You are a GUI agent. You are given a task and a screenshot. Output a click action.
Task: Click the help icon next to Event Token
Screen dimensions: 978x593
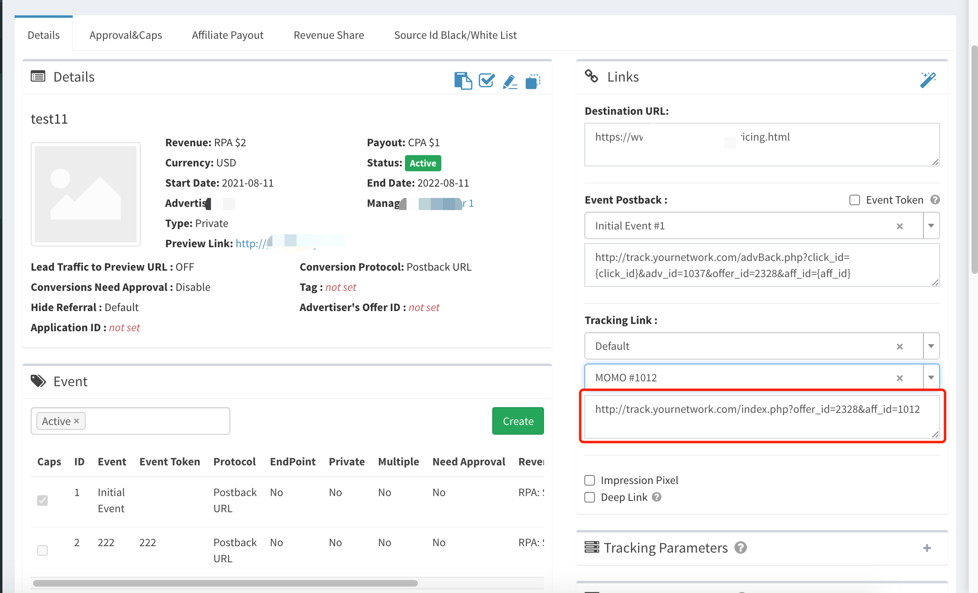[935, 200]
